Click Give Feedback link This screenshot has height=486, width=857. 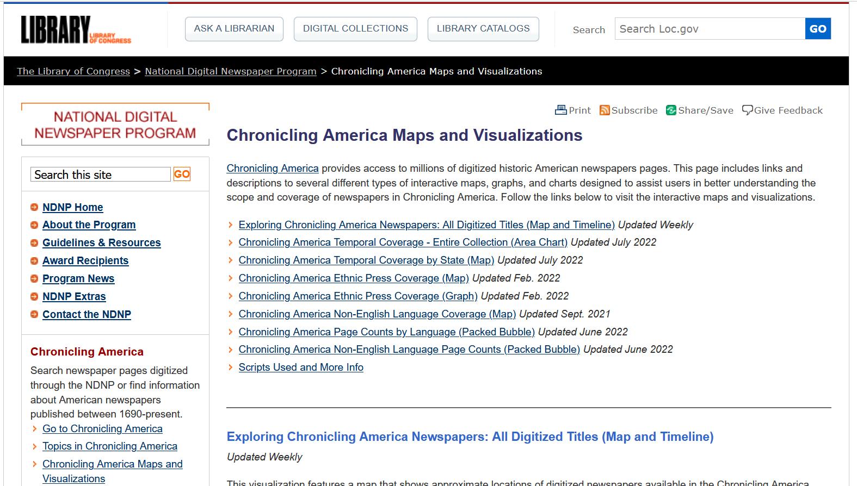click(788, 110)
